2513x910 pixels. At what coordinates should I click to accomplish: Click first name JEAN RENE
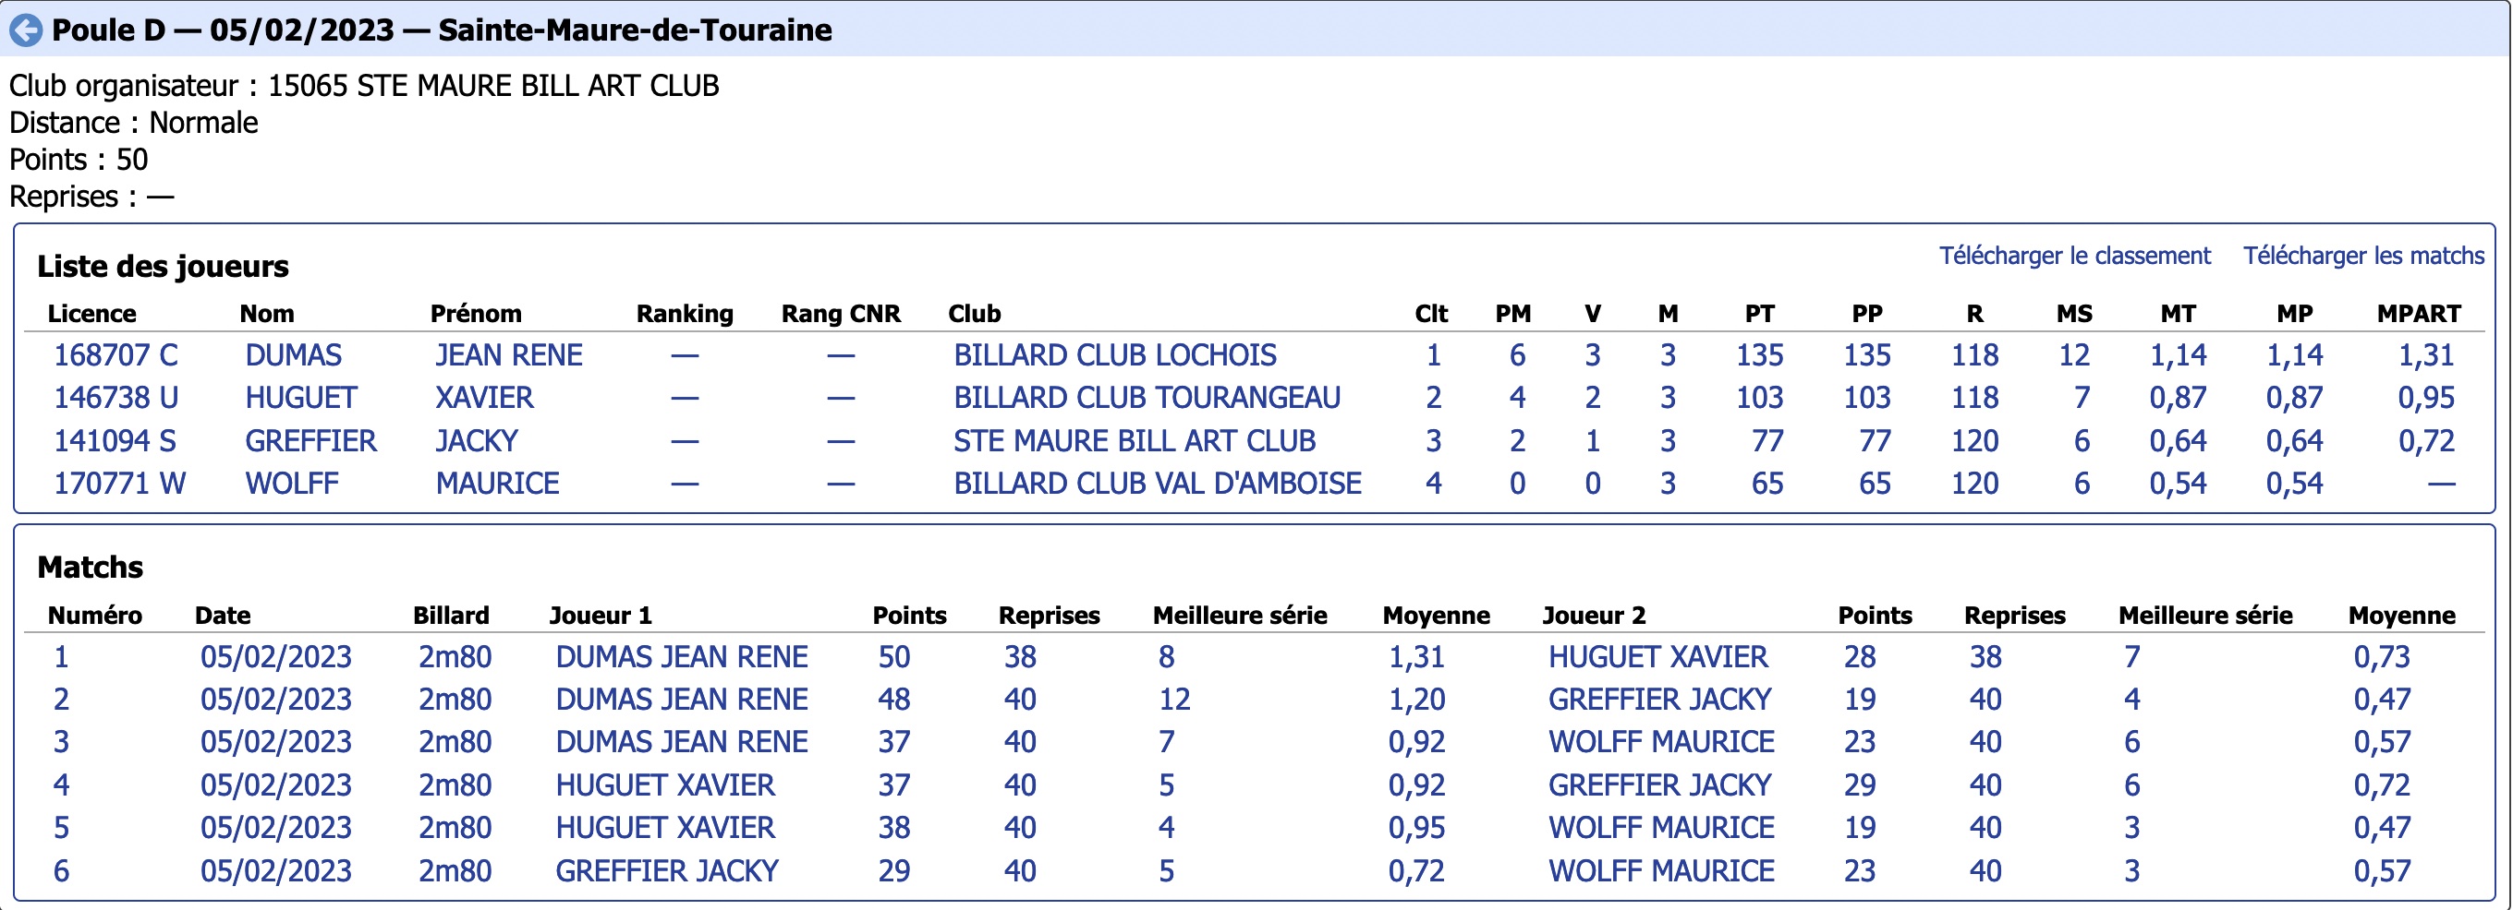point(508,354)
